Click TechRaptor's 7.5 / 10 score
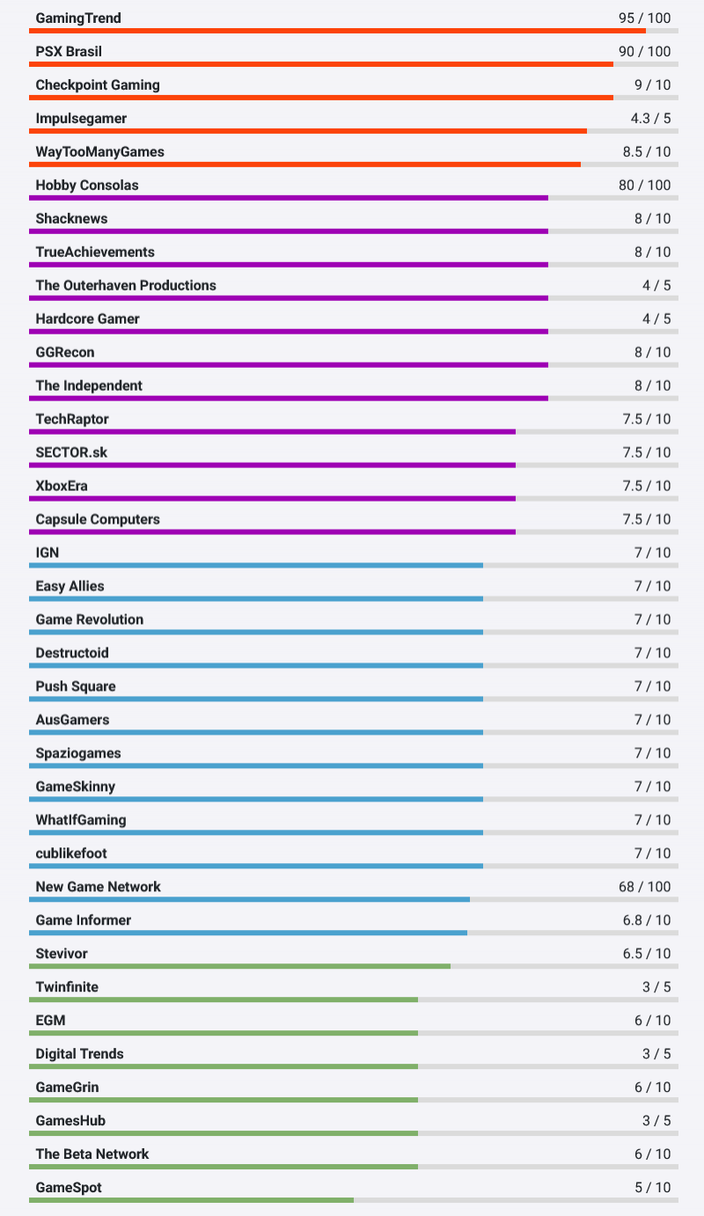The image size is (704, 1216). [646, 420]
